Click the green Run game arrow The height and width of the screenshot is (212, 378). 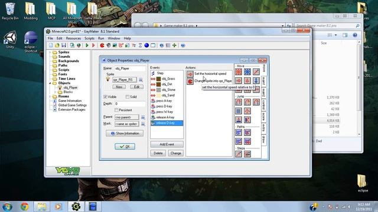click(x=87, y=45)
